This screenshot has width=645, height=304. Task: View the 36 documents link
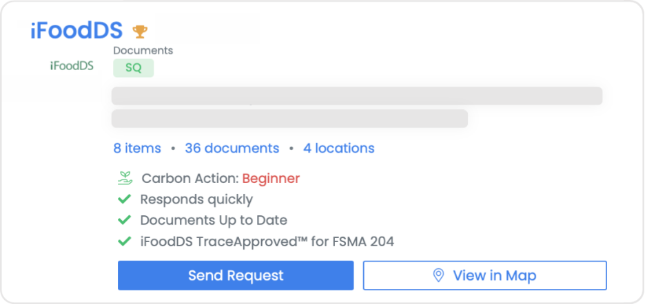tap(232, 148)
